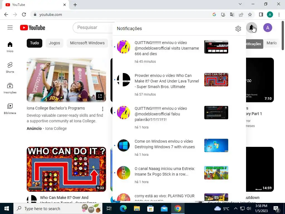Viewport: 285px width, 214px height.
Task: Open Task View on the taskbar
Action: click(109, 208)
